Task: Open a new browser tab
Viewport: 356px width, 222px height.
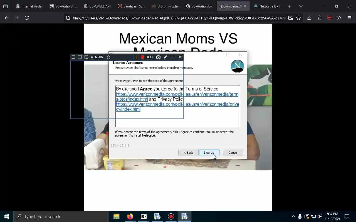Action: tap(290, 6)
